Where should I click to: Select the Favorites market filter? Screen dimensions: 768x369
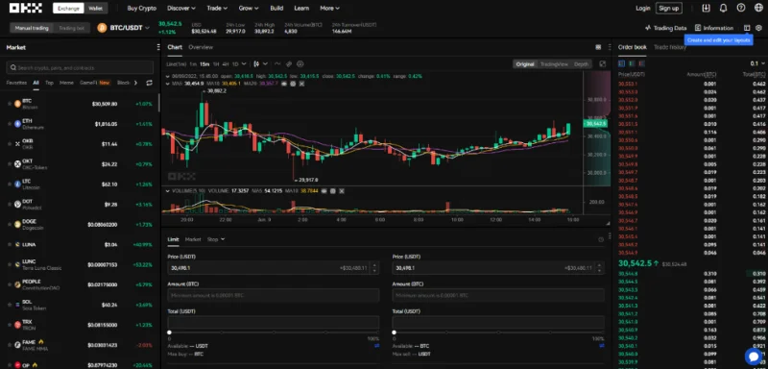(x=16, y=83)
